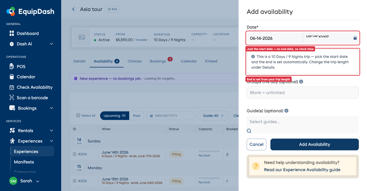Collapse the Experiences sidebar chevron
367x191 pixels.
tap(51, 141)
